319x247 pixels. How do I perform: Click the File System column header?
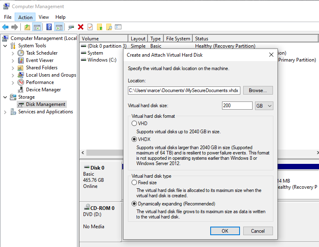(x=178, y=39)
